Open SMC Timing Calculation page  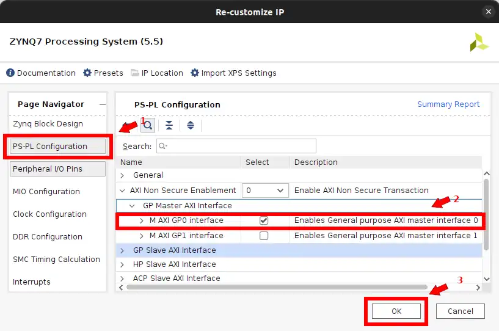point(56,260)
